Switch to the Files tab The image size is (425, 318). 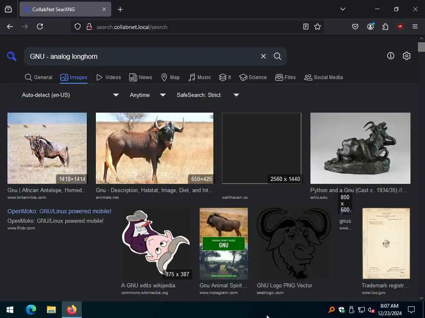coord(285,77)
